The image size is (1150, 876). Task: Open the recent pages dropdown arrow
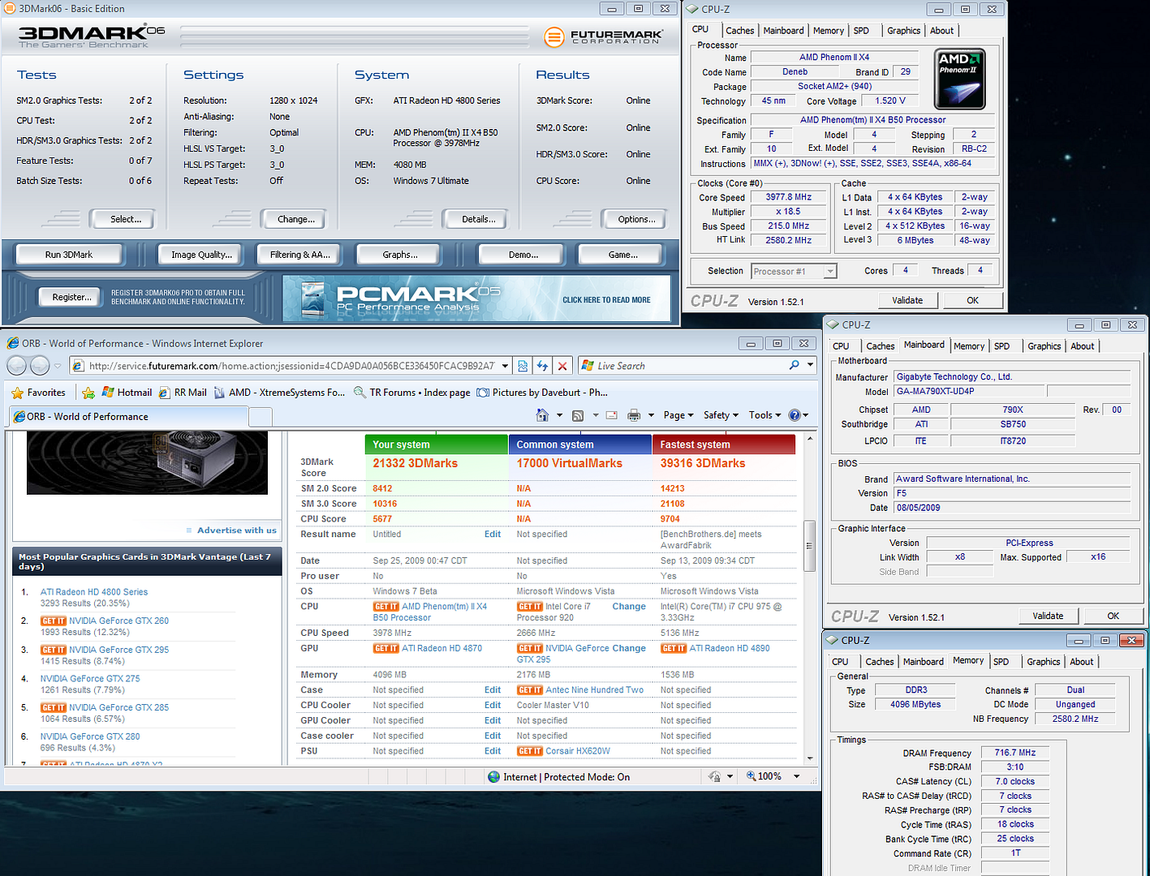pos(58,366)
